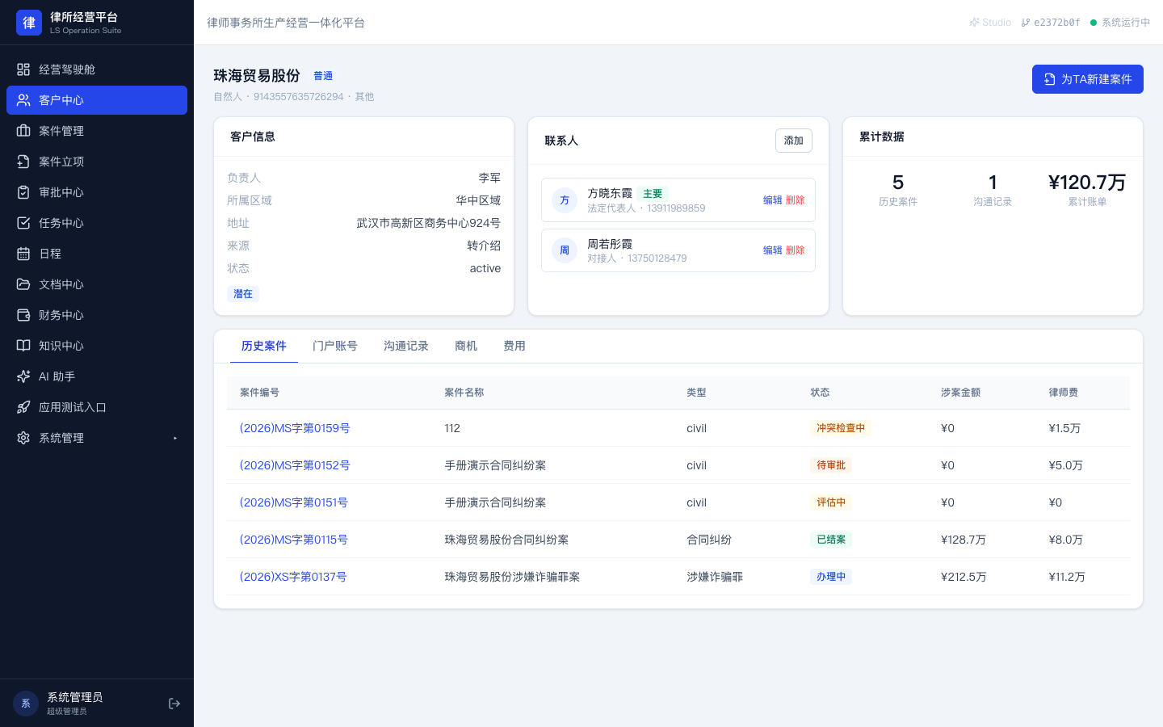Select the 历史案件 tab
The width and height of the screenshot is (1163, 727).
264,346
